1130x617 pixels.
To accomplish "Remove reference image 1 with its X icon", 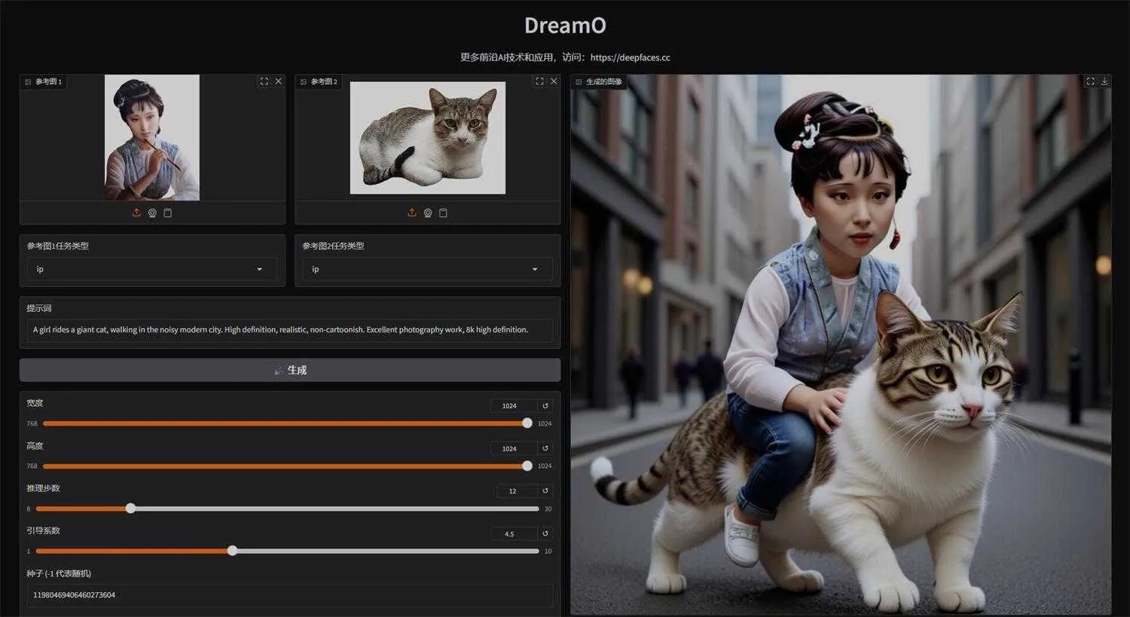I will click(279, 81).
